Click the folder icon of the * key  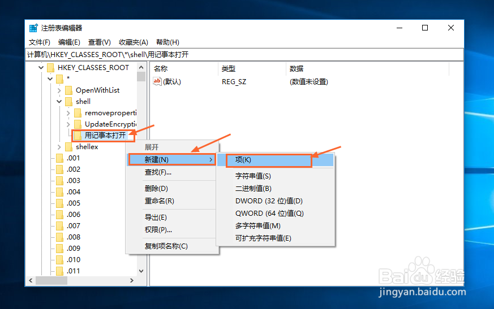click(59, 79)
